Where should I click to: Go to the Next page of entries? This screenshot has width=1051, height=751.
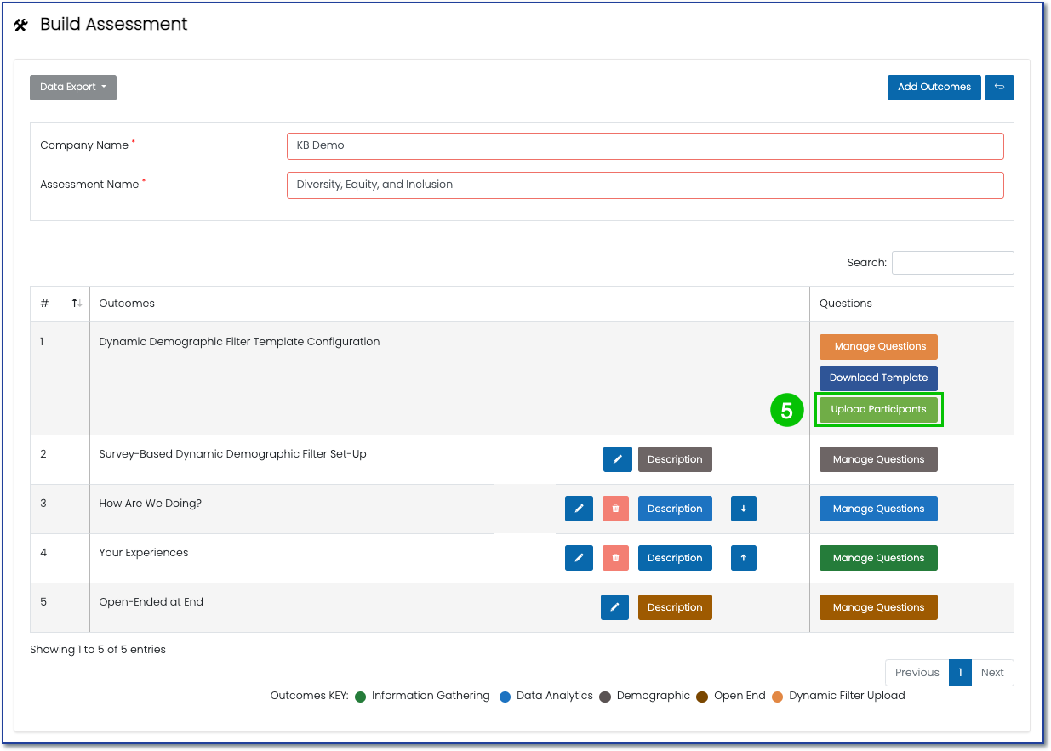(992, 673)
